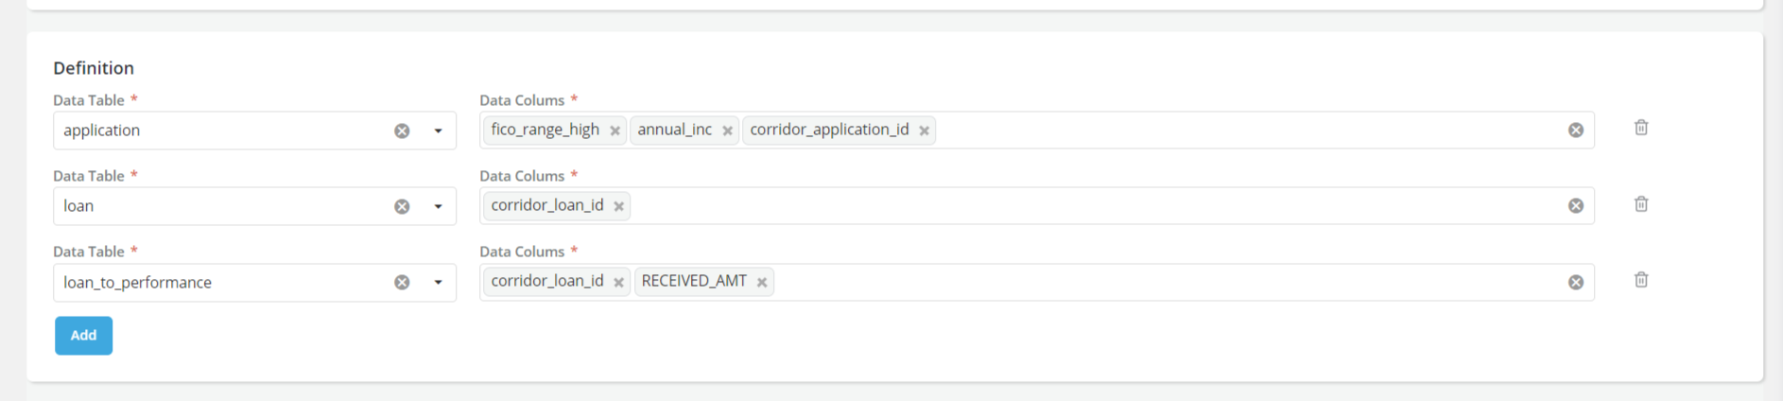Delete the loan data table row
The width and height of the screenshot is (1783, 401).
point(1641,204)
